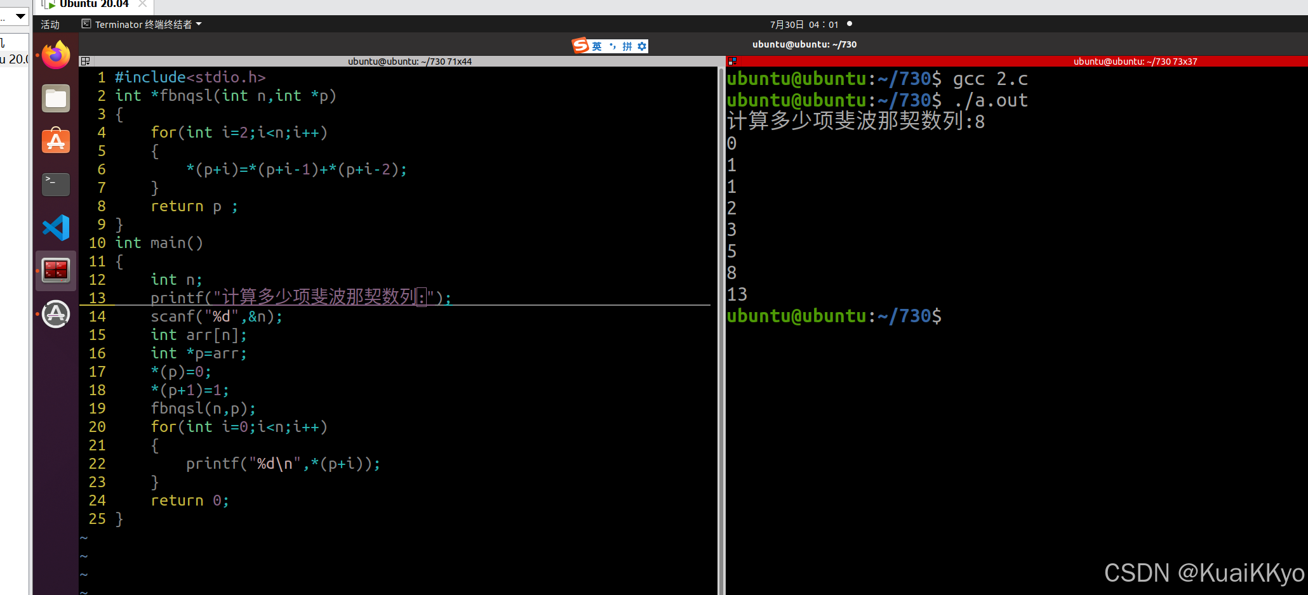This screenshot has height=595, width=1308.
Task: Click the ubuntu@ubuntu: ~/730 window title
Action: [804, 44]
